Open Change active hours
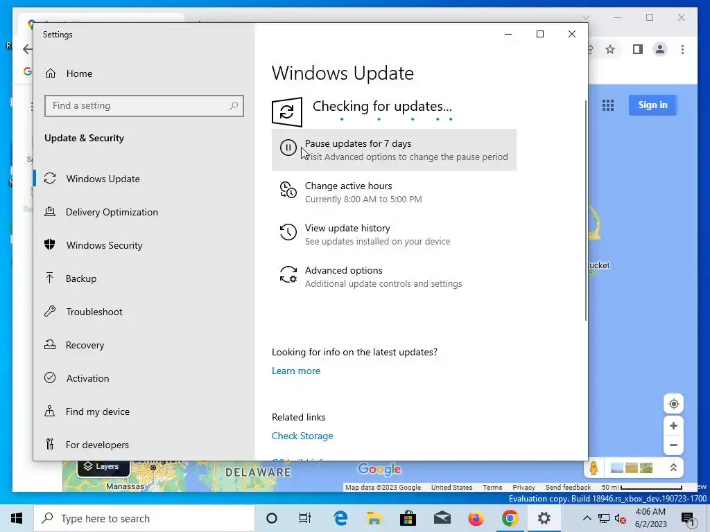Screen dimensions: 710x532 click(394, 193)
